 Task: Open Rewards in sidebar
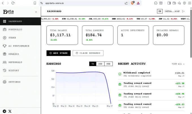click(x=20, y=54)
